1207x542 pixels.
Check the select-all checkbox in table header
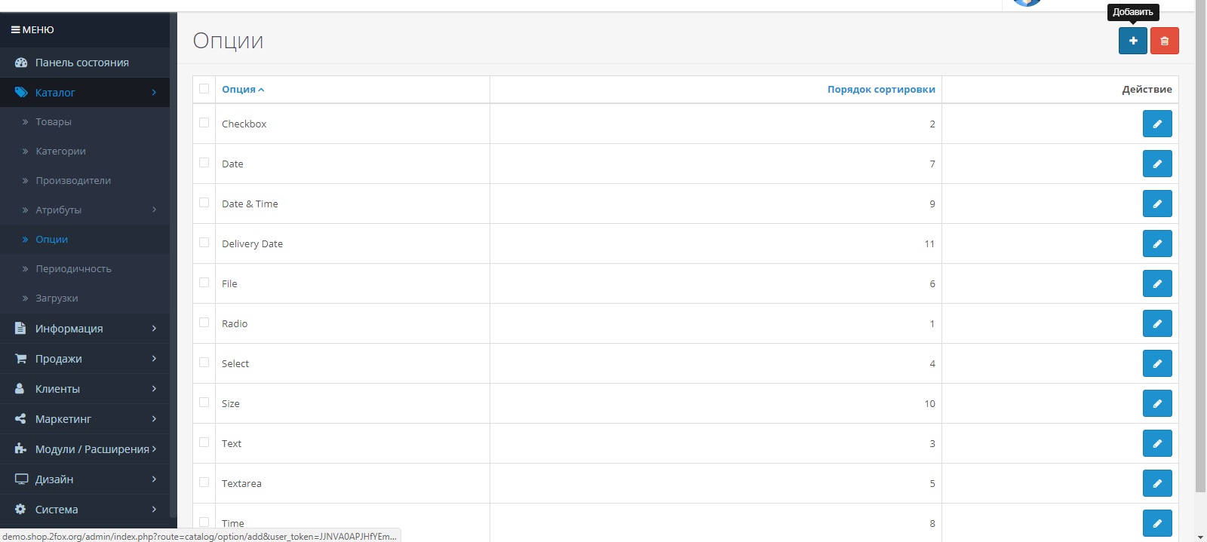[204, 89]
